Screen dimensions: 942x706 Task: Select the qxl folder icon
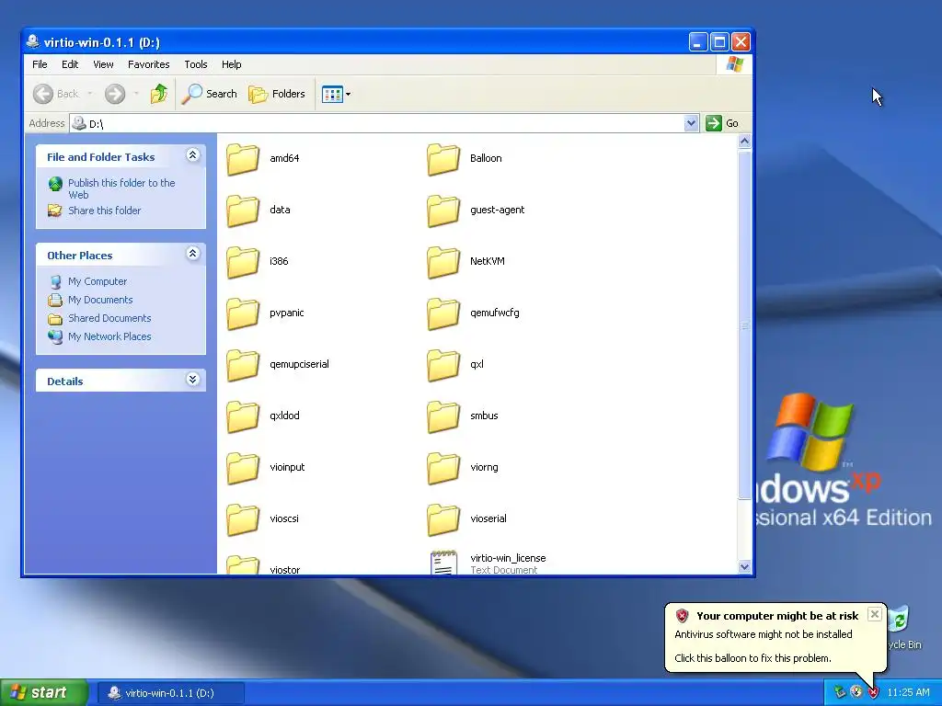443,366
